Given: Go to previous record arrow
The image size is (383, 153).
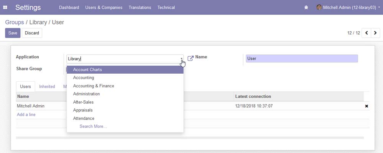Looking at the screenshot, I should click(x=367, y=33).
